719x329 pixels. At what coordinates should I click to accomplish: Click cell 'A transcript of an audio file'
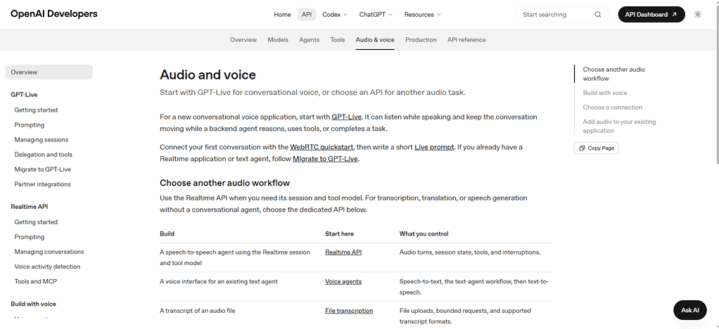coord(197,311)
